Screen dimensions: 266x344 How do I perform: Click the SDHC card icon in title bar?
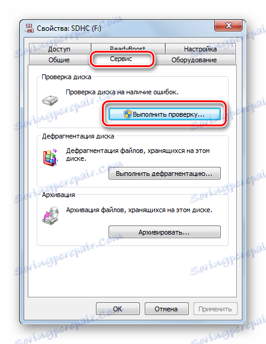coord(30,28)
